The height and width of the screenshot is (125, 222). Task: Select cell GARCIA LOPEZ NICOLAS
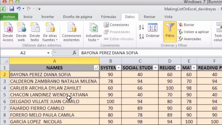coord(54,122)
